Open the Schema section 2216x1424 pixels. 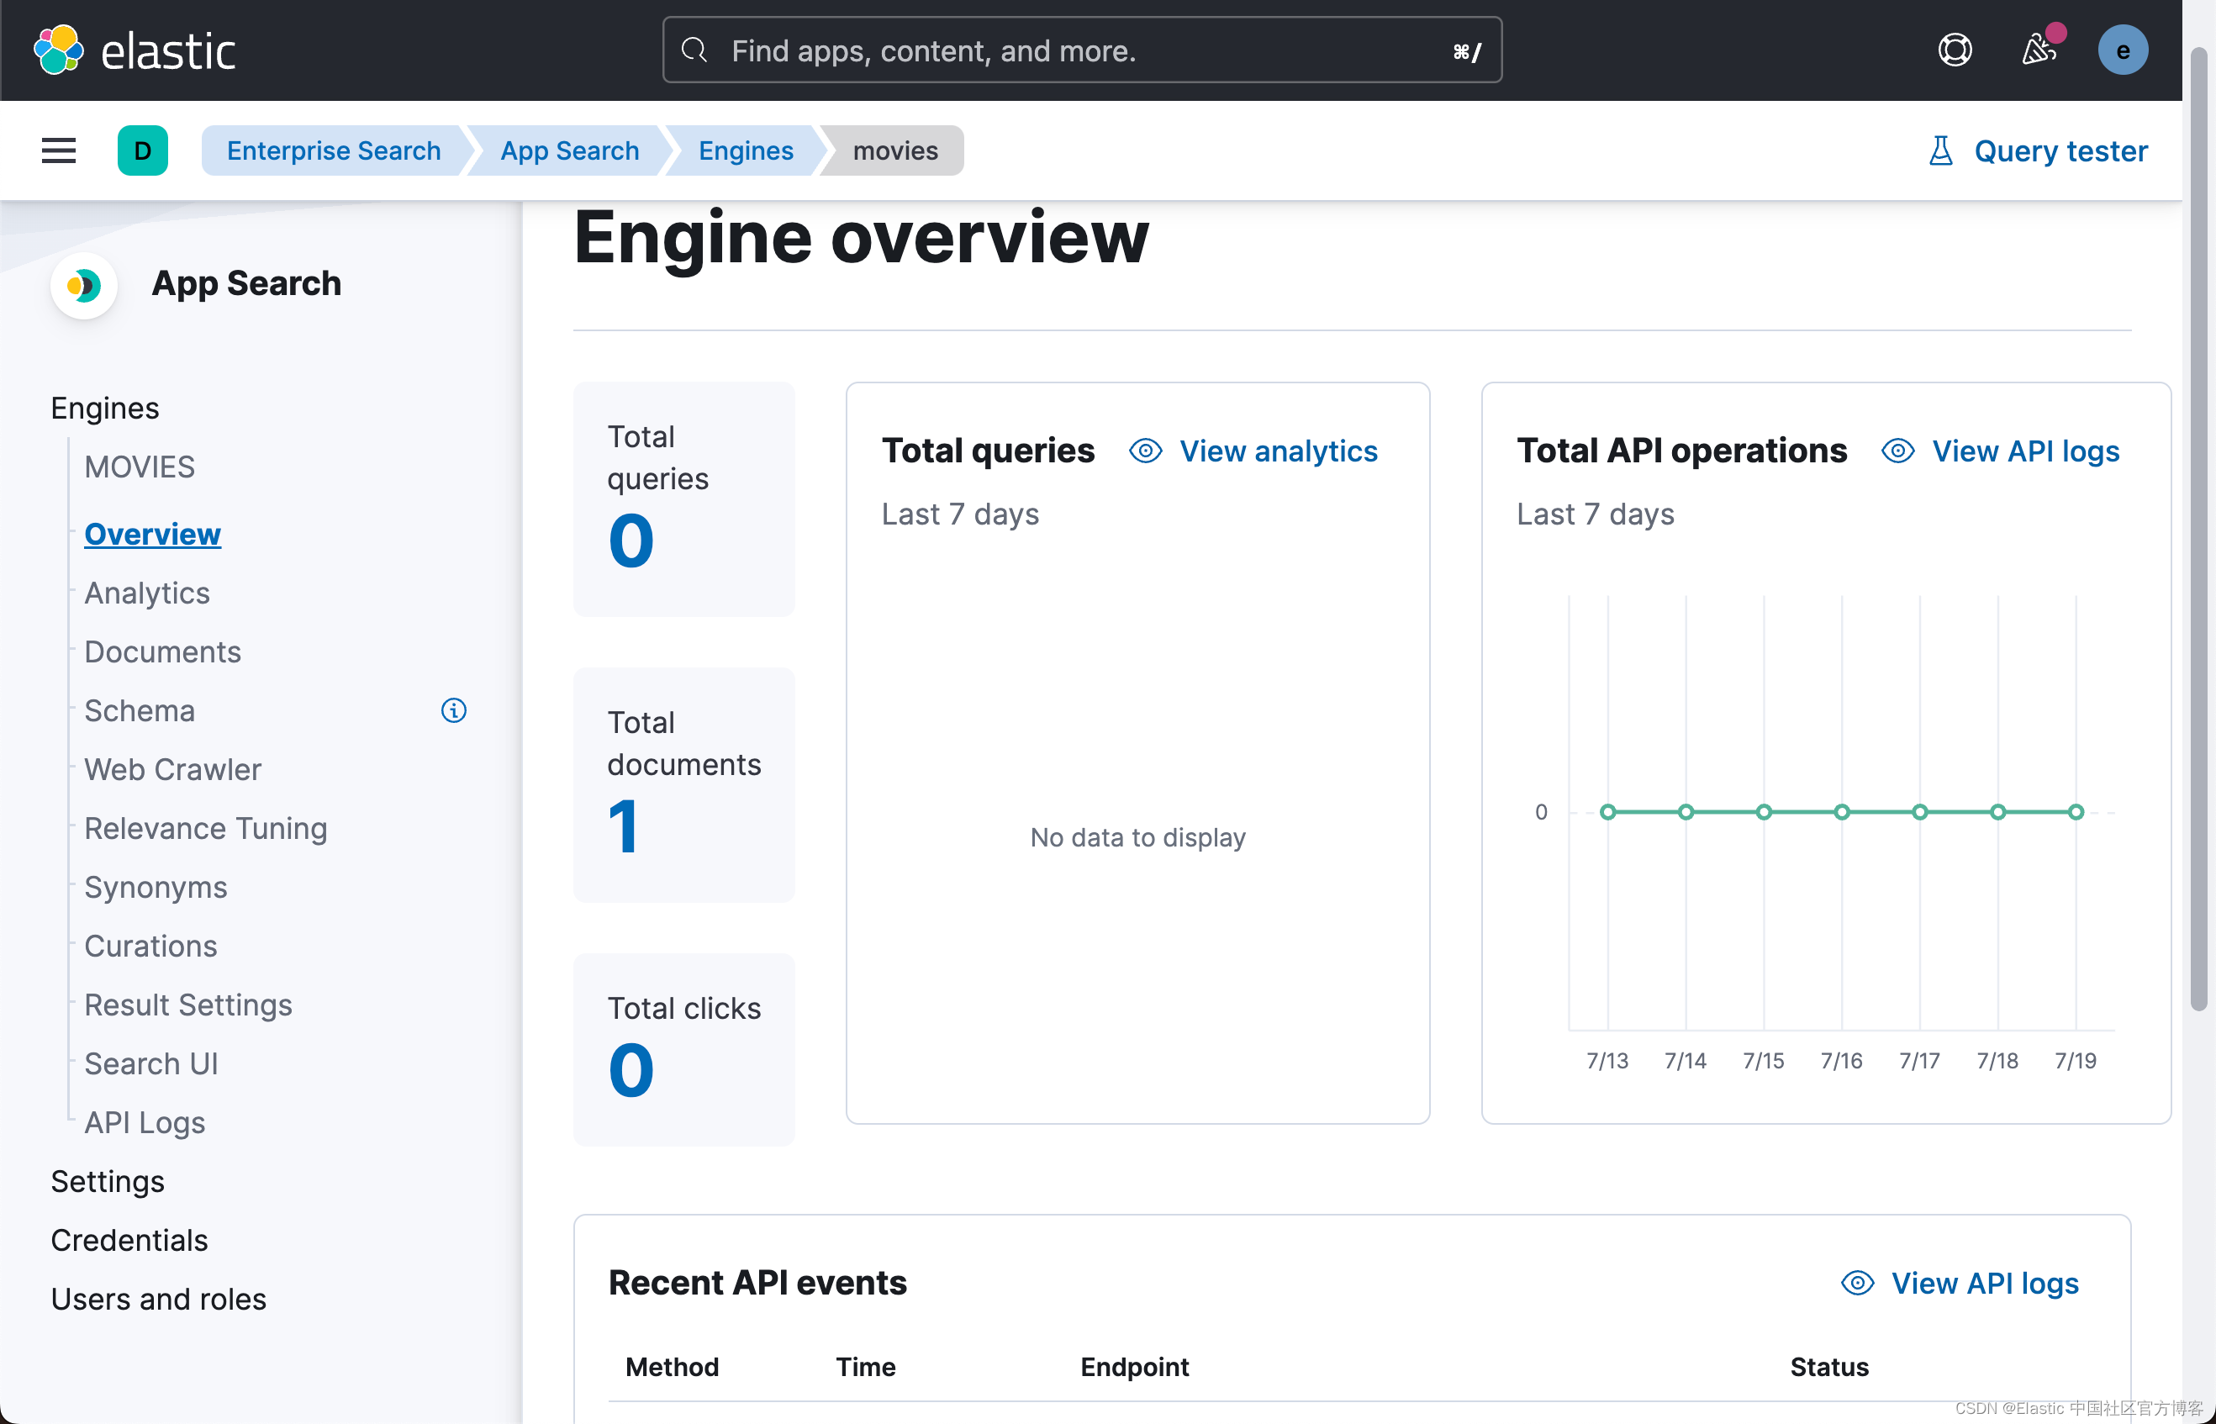(140, 711)
